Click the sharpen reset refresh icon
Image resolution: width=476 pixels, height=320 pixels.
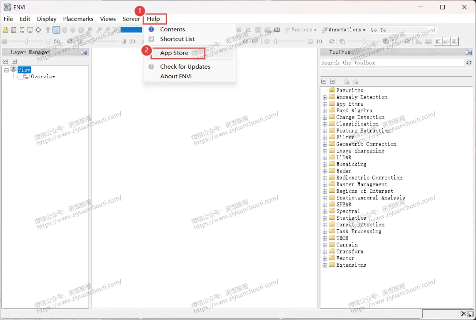[x=331, y=41]
